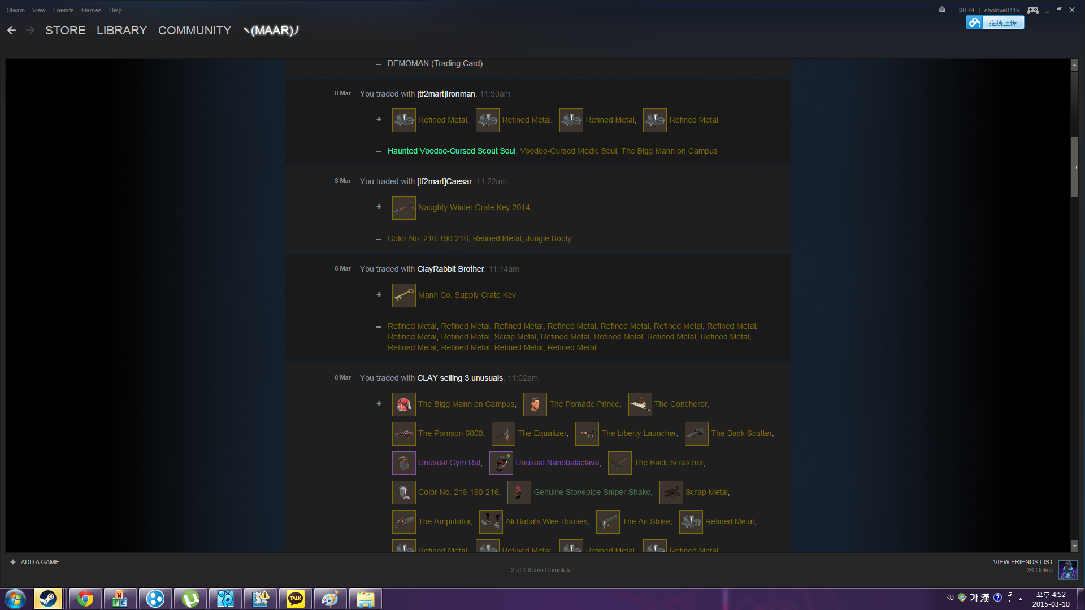Open the Games menu
The width and height of the screenshot is (1085, 610).
pos(91,10)
